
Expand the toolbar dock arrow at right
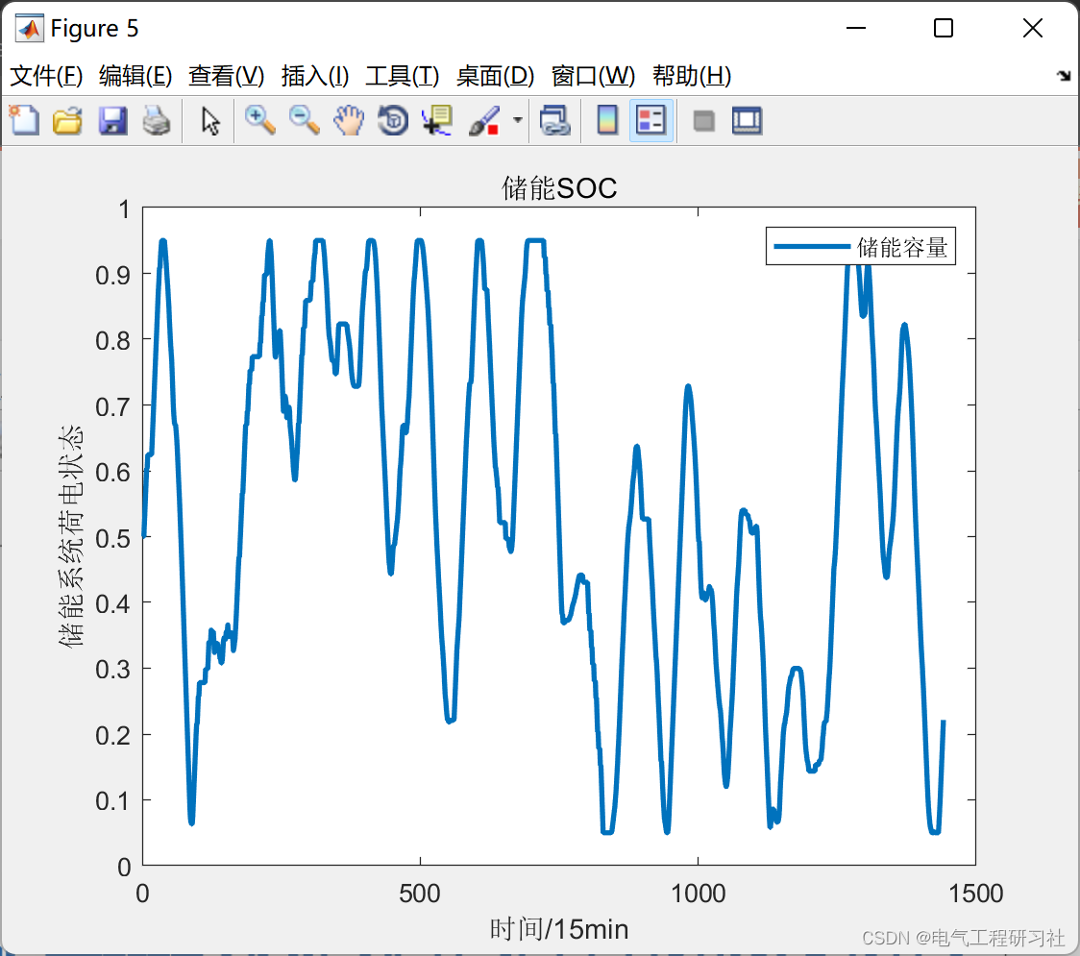click(1064, 75)
